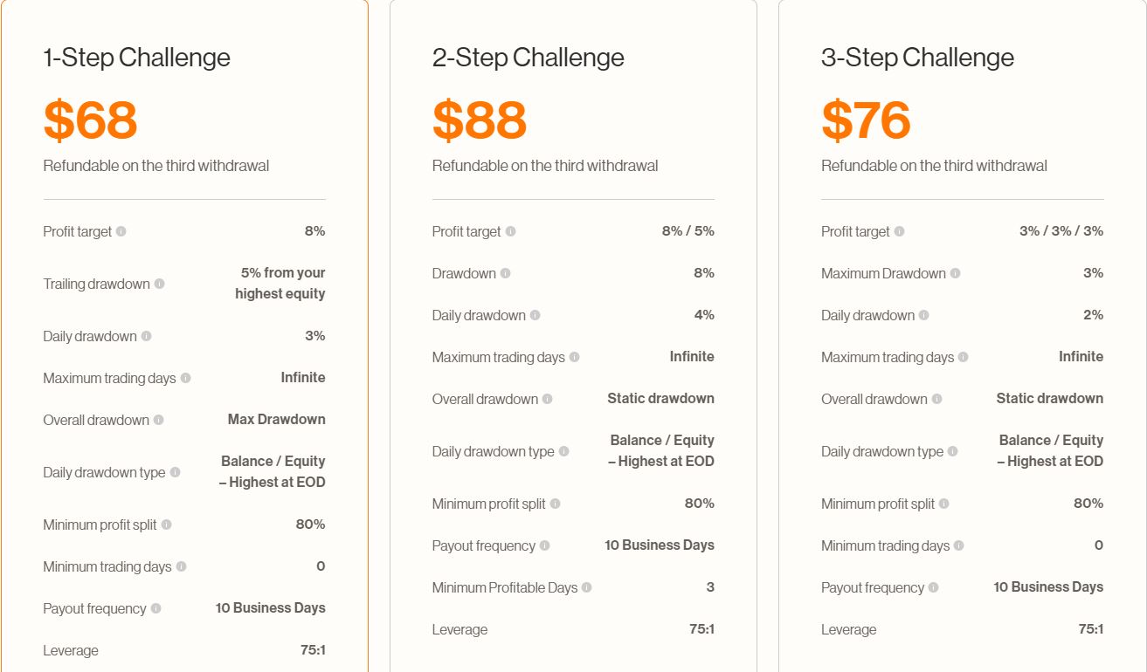1147x672 pixels.
Task: Show 1-Step Daily drawdown type info
Action: [175, 472]
